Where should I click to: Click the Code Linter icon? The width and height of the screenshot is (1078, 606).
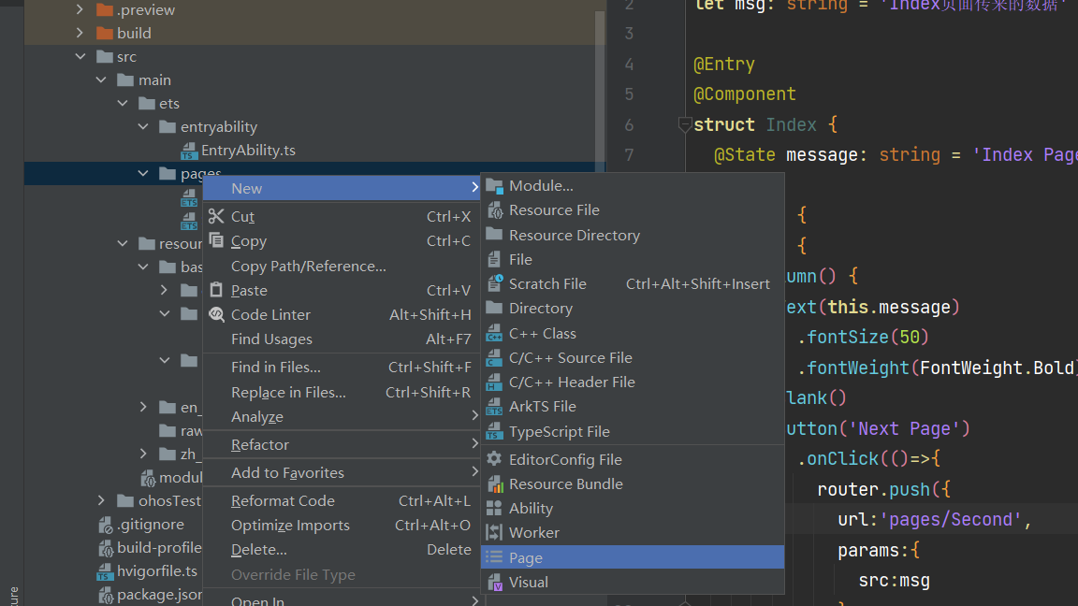coord(216,314)
